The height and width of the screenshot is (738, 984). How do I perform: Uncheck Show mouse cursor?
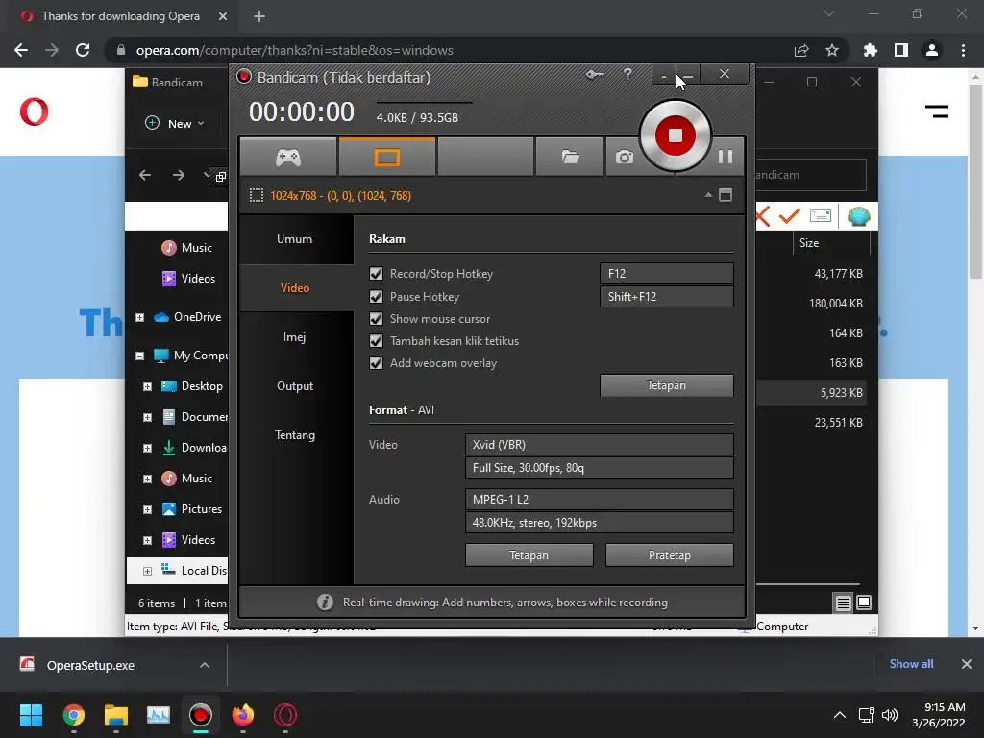click(376, 319)
